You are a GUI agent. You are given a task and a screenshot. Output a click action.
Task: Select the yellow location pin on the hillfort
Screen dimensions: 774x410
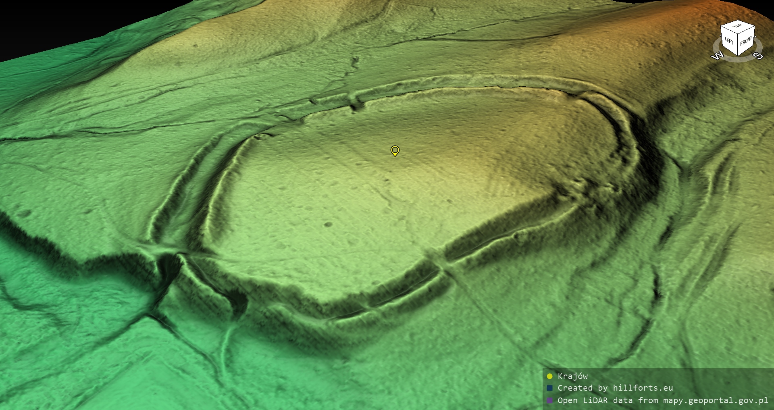pos(395,150)
